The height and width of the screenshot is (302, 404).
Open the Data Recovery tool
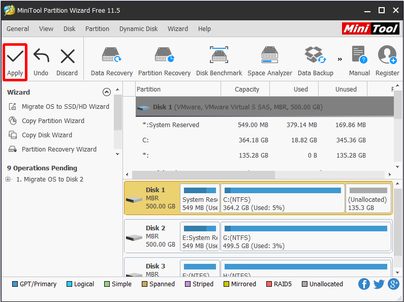112,62
